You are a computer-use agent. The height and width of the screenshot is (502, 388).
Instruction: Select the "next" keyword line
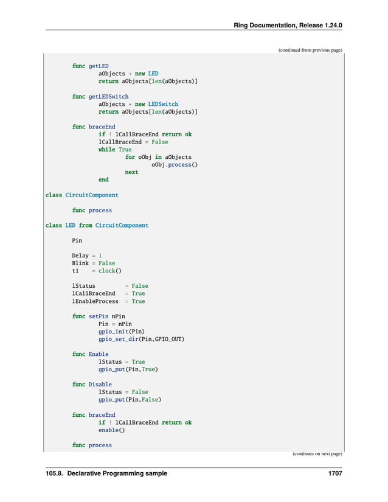point(131,172)
